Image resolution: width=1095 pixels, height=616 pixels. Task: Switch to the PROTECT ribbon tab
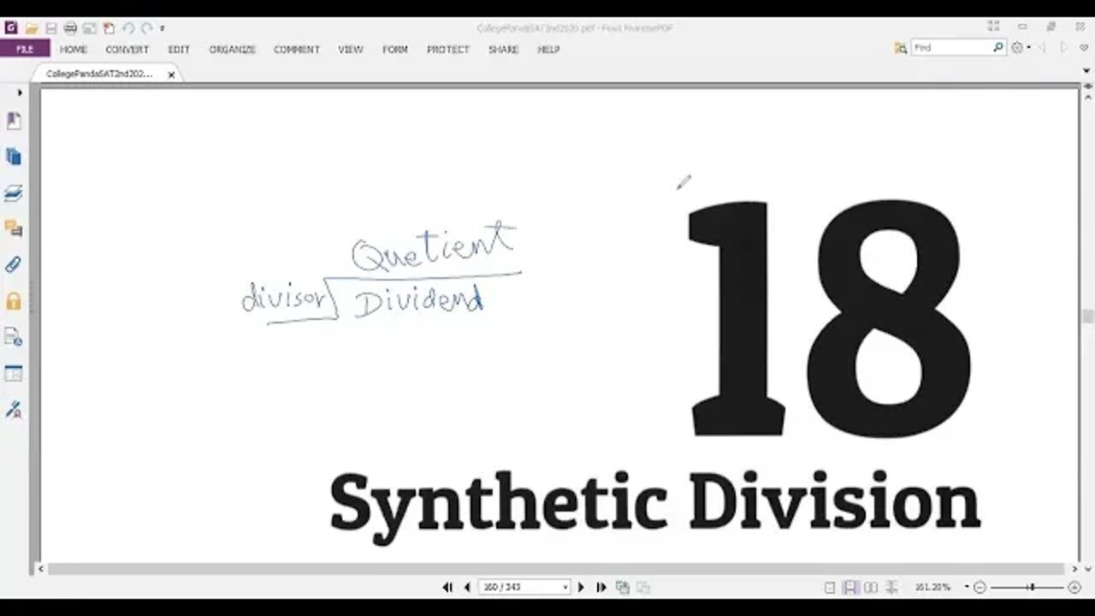click(x=448, y=50)
